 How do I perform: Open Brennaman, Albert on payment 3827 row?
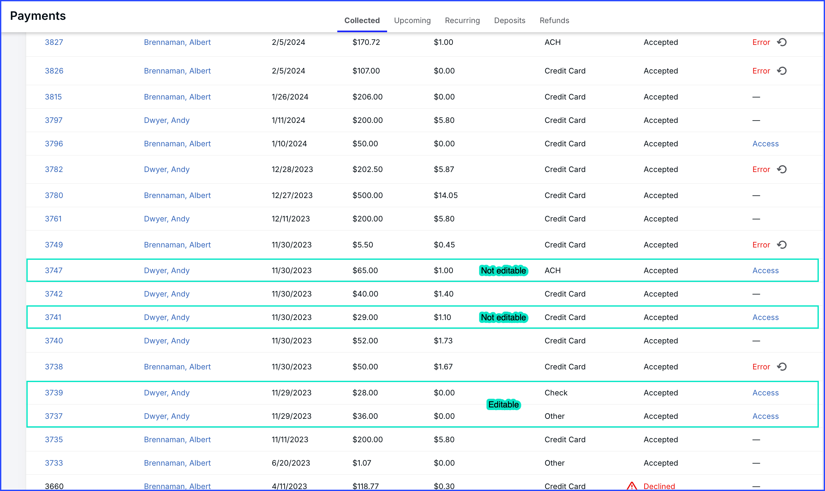click(x=177, y=42)
